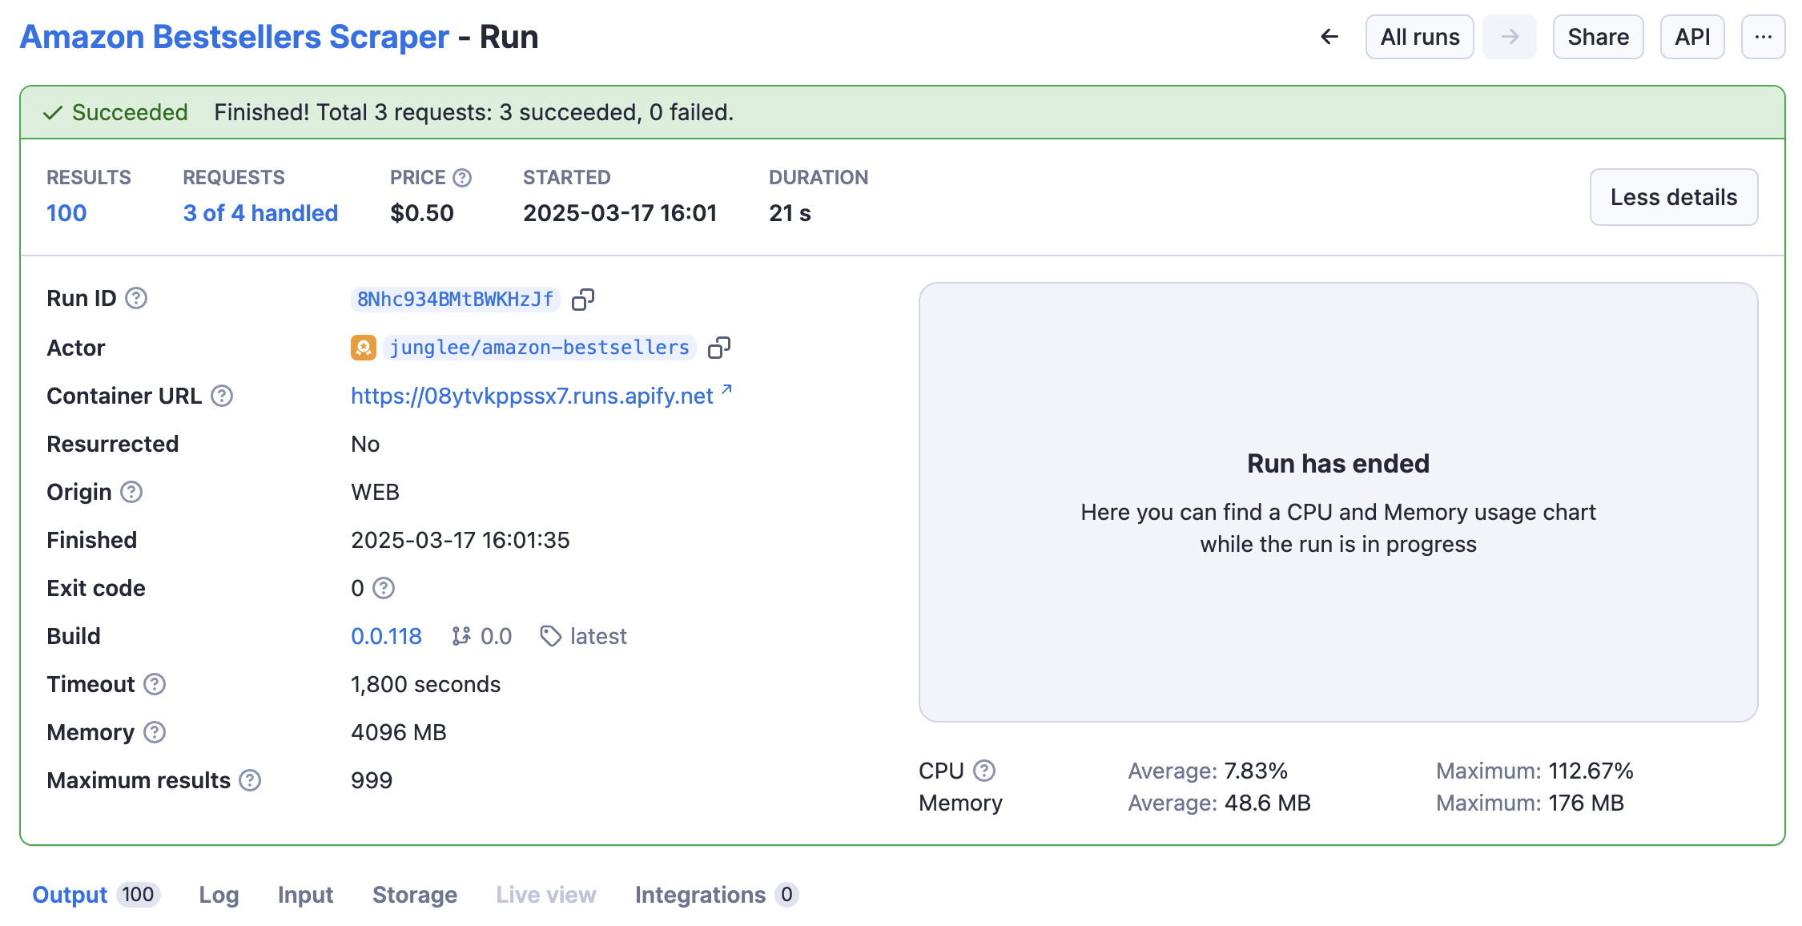Open the three-dot more actions menu
This screenshot has height=926, width=1802.
pyautogui.click(x=1763, y=37)
